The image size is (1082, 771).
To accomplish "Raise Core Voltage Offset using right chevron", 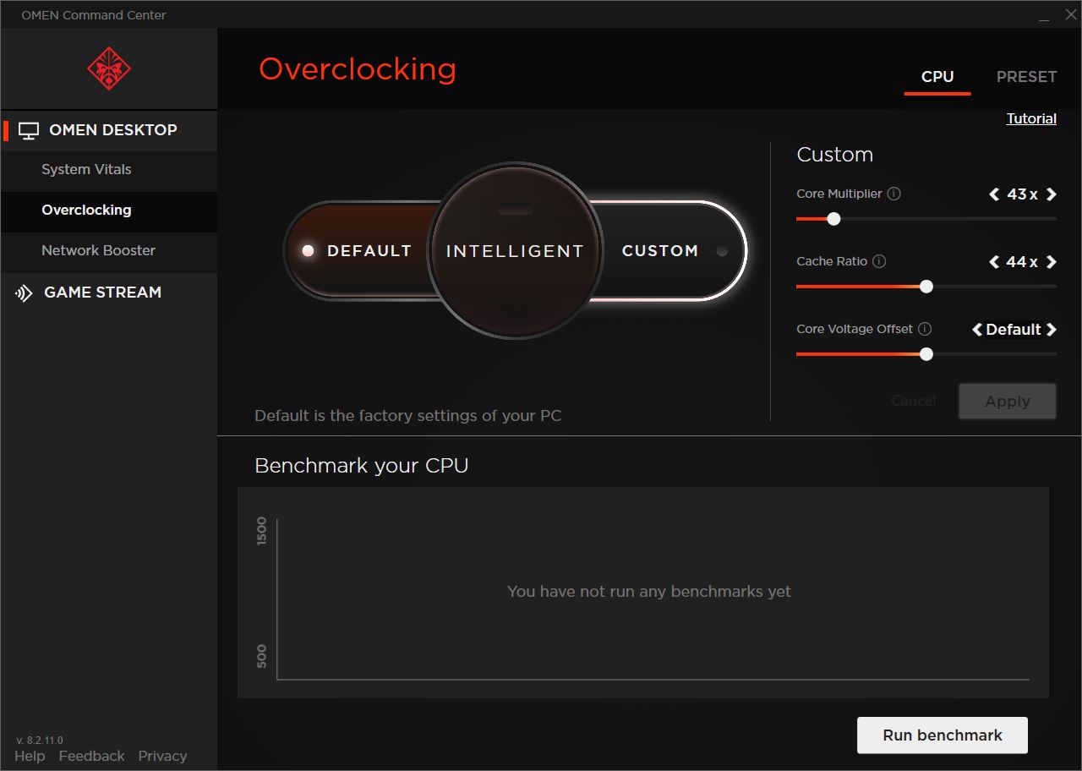I will 1052,330.
